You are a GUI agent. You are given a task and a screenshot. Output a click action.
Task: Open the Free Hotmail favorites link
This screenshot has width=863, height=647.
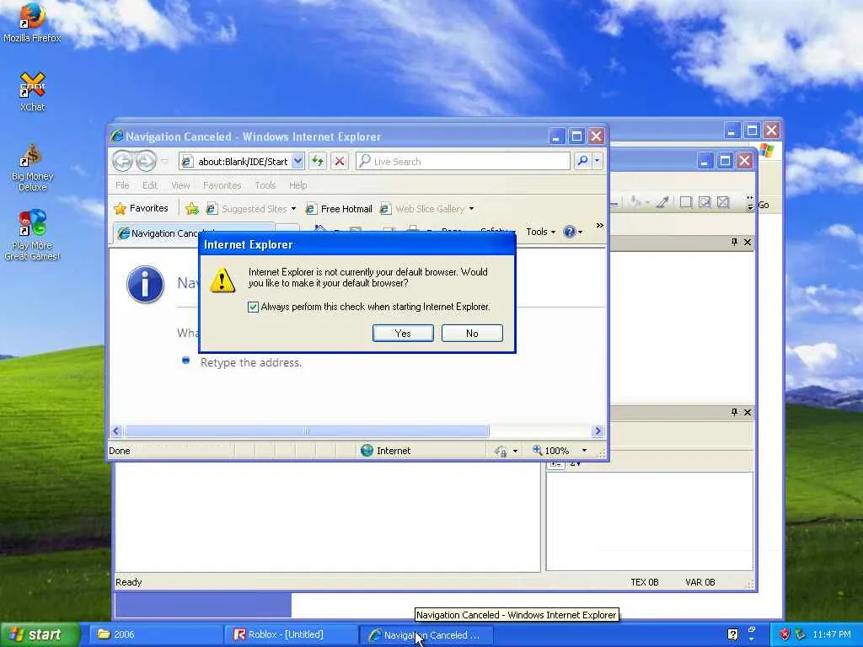pos(339,209)
